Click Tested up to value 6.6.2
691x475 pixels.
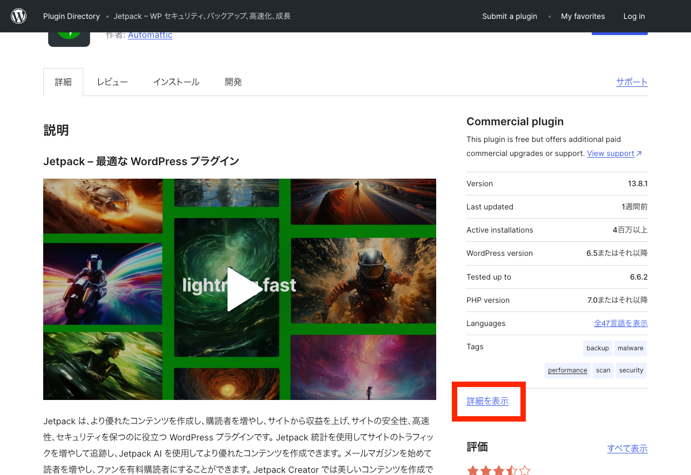(639, 277)
